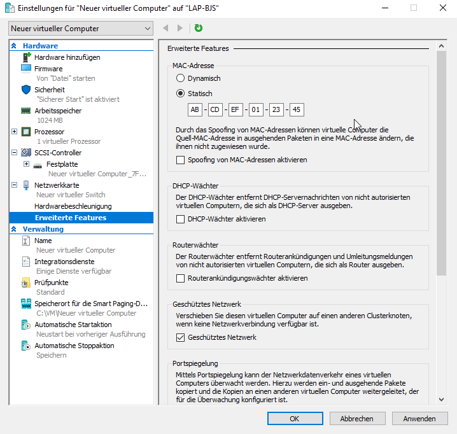Image resolution: width=457 pixels, height=434 pixels.
Task: Select the SCSI-Controller icon
Action: pyautogui.click(x=26, y=153)
